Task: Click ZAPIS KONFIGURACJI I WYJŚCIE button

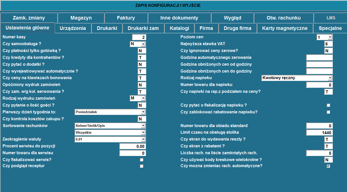Action: pyautogui.click(x=173, y=5)
